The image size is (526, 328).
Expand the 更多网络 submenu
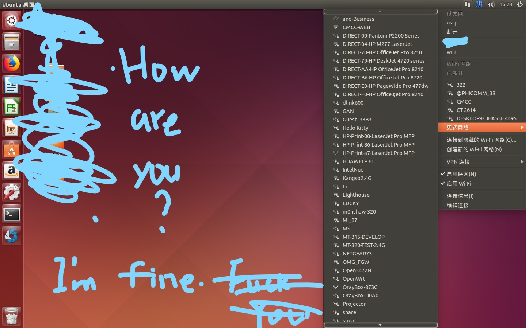(x=457, y=127)
